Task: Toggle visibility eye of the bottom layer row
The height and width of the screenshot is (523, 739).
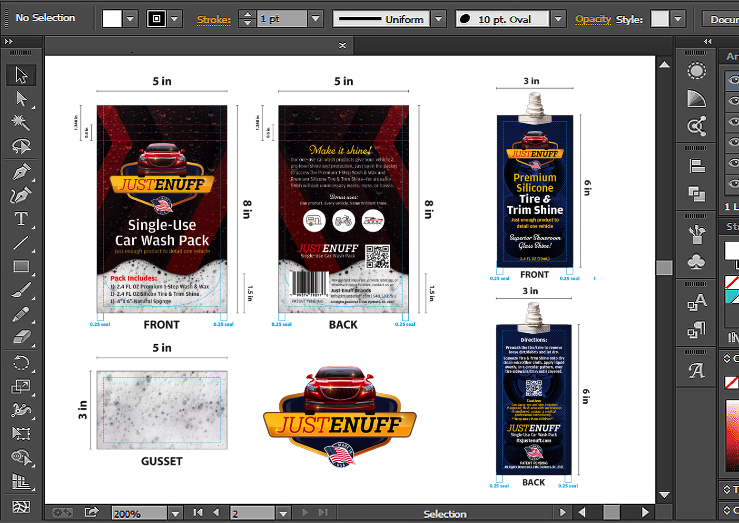Action: [x=733, y=184]
